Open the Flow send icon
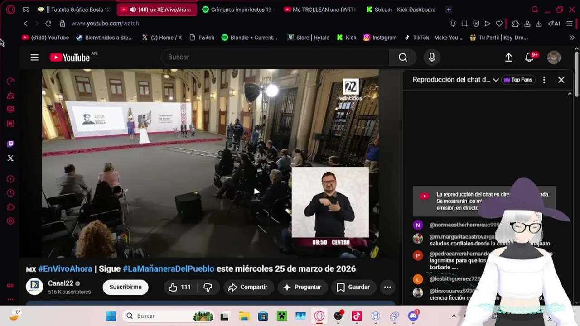Image resolution: width=580 pixels, height=326 pixels. (x=488, y=24)
